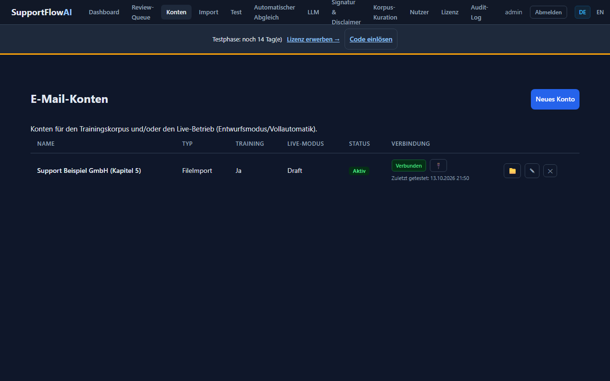The width and height of the screenshot is (610, 381).
Task: Select the LLM nav item
Action: click(x=313, y=12)
